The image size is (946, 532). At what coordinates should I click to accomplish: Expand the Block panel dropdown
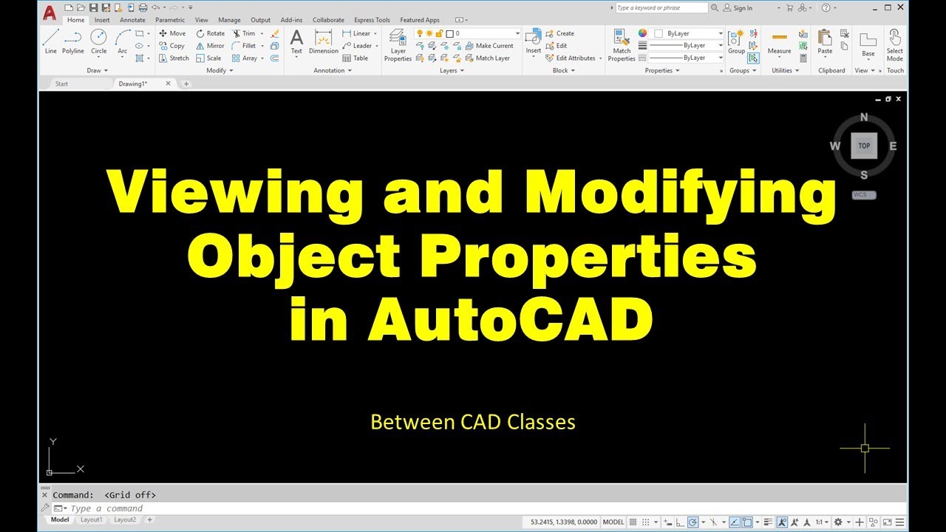(x=564, y=70)
